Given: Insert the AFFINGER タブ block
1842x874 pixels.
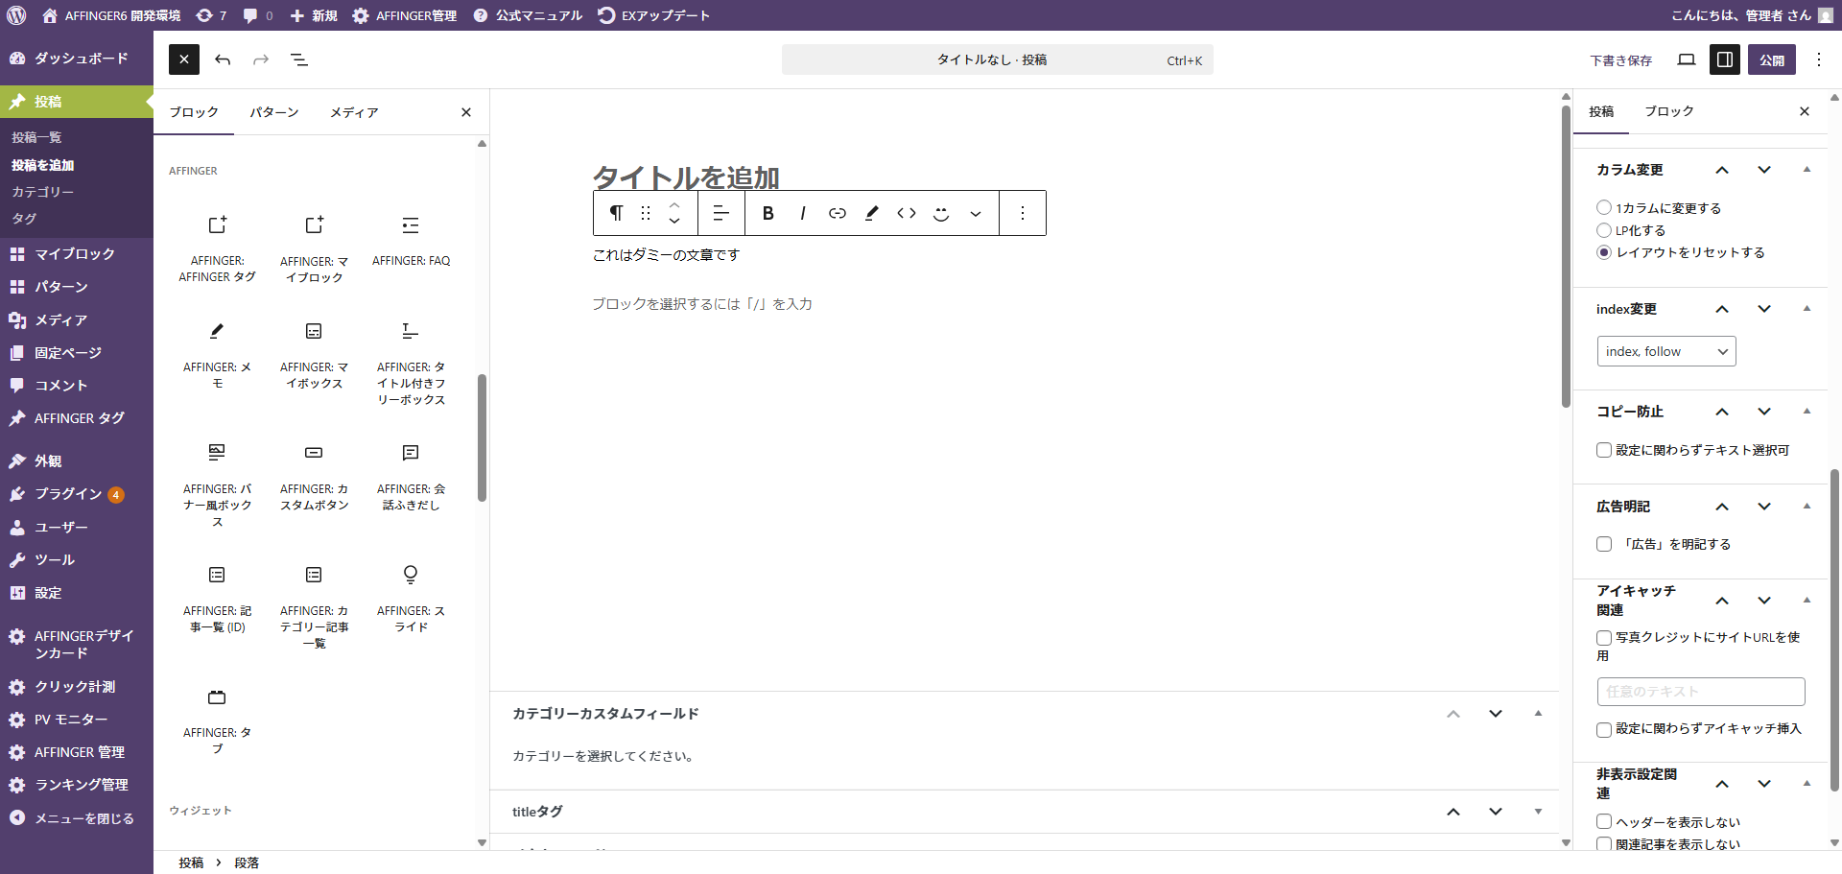Looking at the screenshot, I should [x=218, y=720].
